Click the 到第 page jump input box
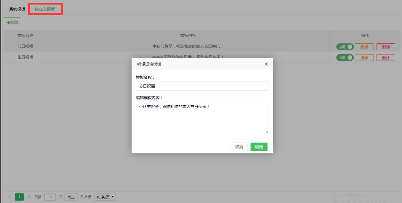Image resolution: width=402 pixels, height=203 pixels. point(50,197)
